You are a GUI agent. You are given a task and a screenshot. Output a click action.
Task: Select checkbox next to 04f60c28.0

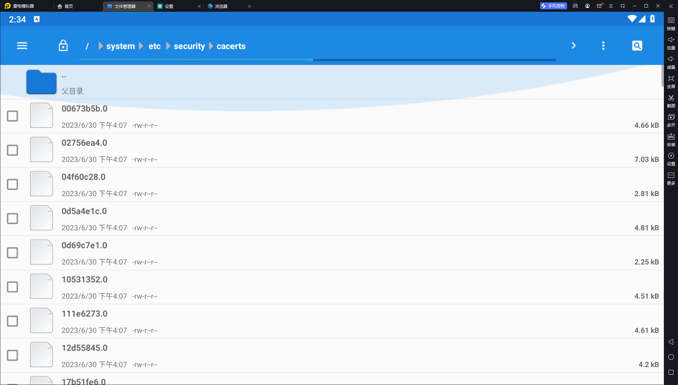[x=12, y=184]
